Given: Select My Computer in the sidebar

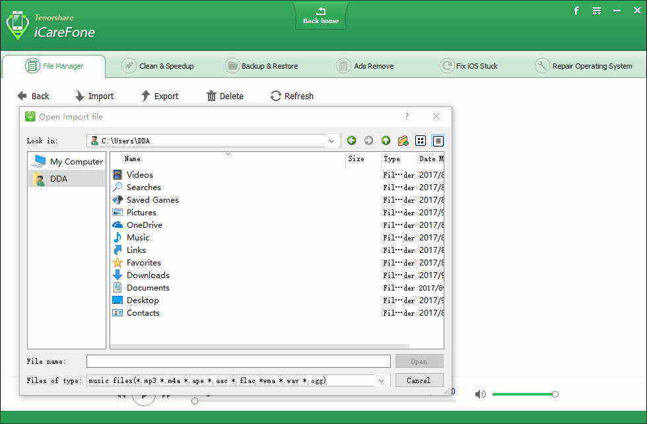Looking at the screenshot, I should pyautogui.click(x=67, y=161).
